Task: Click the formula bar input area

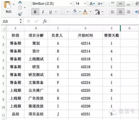Action: [94, 21]
